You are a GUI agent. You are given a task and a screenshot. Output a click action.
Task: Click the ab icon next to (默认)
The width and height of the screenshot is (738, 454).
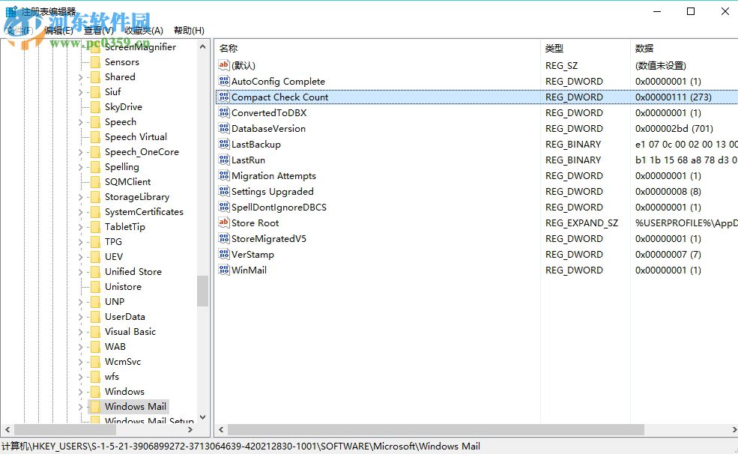pos(223,65)
